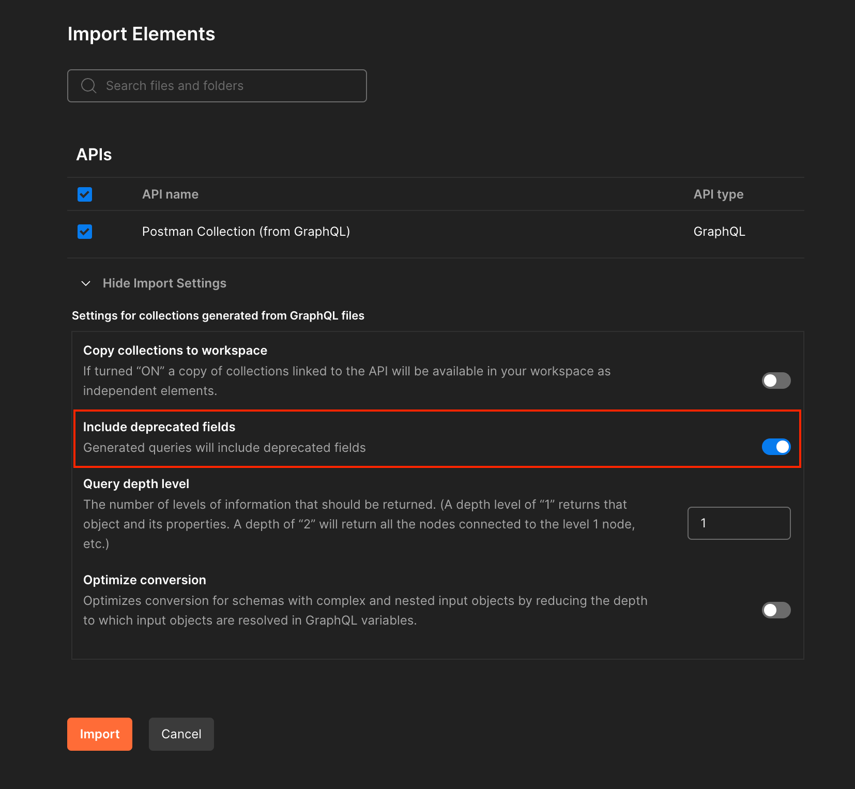Click the API type column header
855x789 pixels.
(x=718, y=194)
